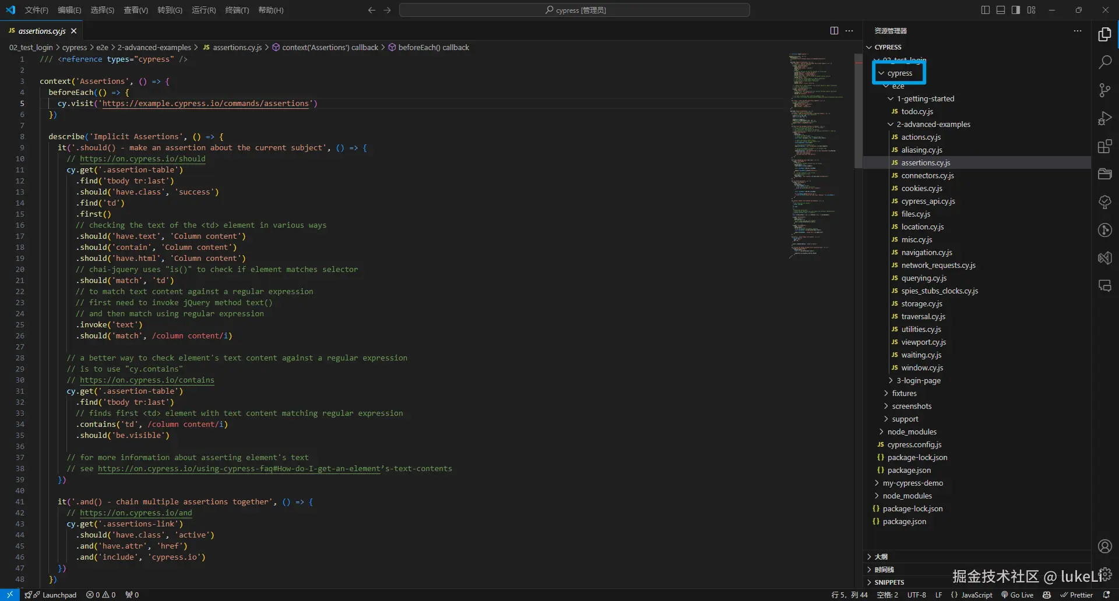The width and height of the screenshot is (1119, 601).
Task: Click the JavaScript language mode button
Action: click(976, 595)
